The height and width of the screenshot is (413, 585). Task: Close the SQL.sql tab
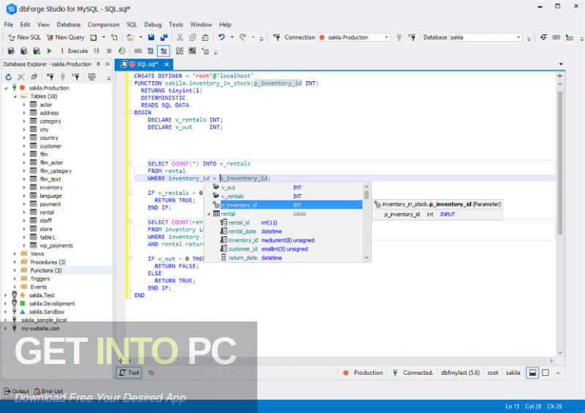pos(166,64)
